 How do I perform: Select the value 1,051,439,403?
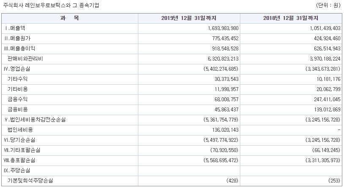(x=325, y=28)
